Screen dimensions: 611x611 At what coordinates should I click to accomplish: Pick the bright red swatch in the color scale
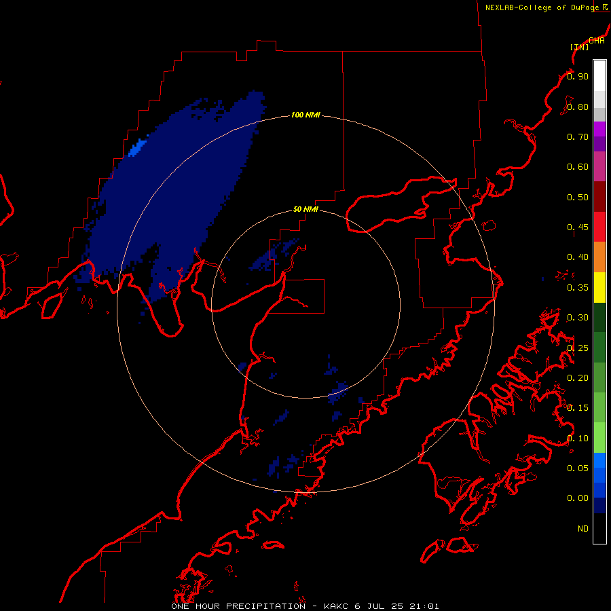pyautogui.click(x=599, y=227)
